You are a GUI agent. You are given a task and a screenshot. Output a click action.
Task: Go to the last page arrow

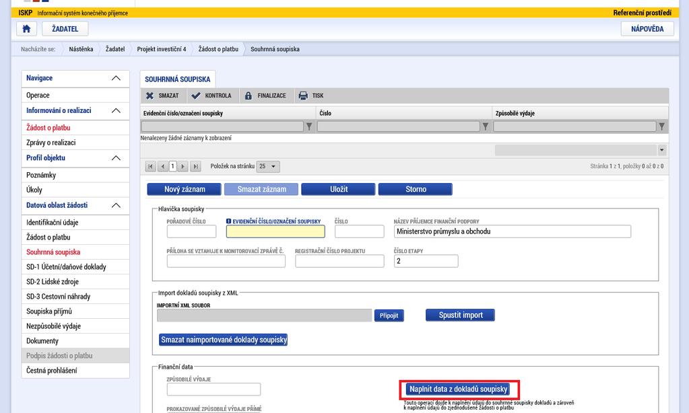tap(195, 166)
